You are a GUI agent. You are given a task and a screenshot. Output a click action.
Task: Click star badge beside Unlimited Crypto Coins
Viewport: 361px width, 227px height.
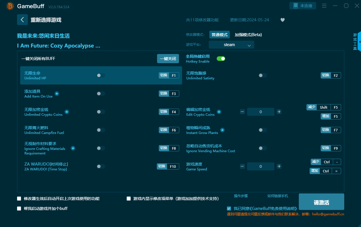pyautogui.click(x=67, y=112)
